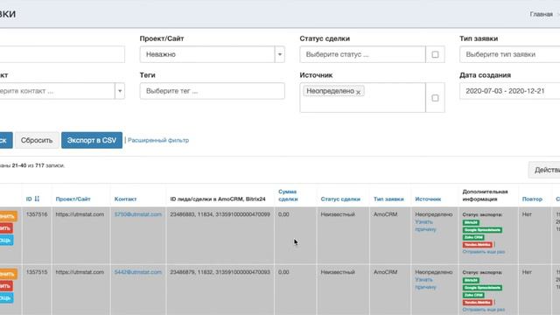The height and width of the screenshot is (315, 560).
Task: Sort by Статус сделки column header
Action: coord(340,199)
